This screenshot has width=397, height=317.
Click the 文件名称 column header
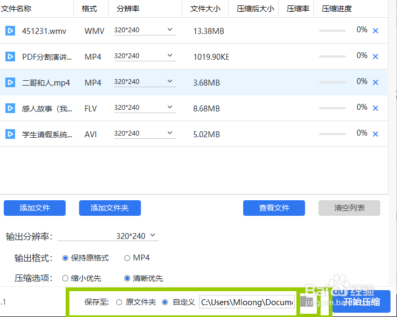click(x=16, y=9)
